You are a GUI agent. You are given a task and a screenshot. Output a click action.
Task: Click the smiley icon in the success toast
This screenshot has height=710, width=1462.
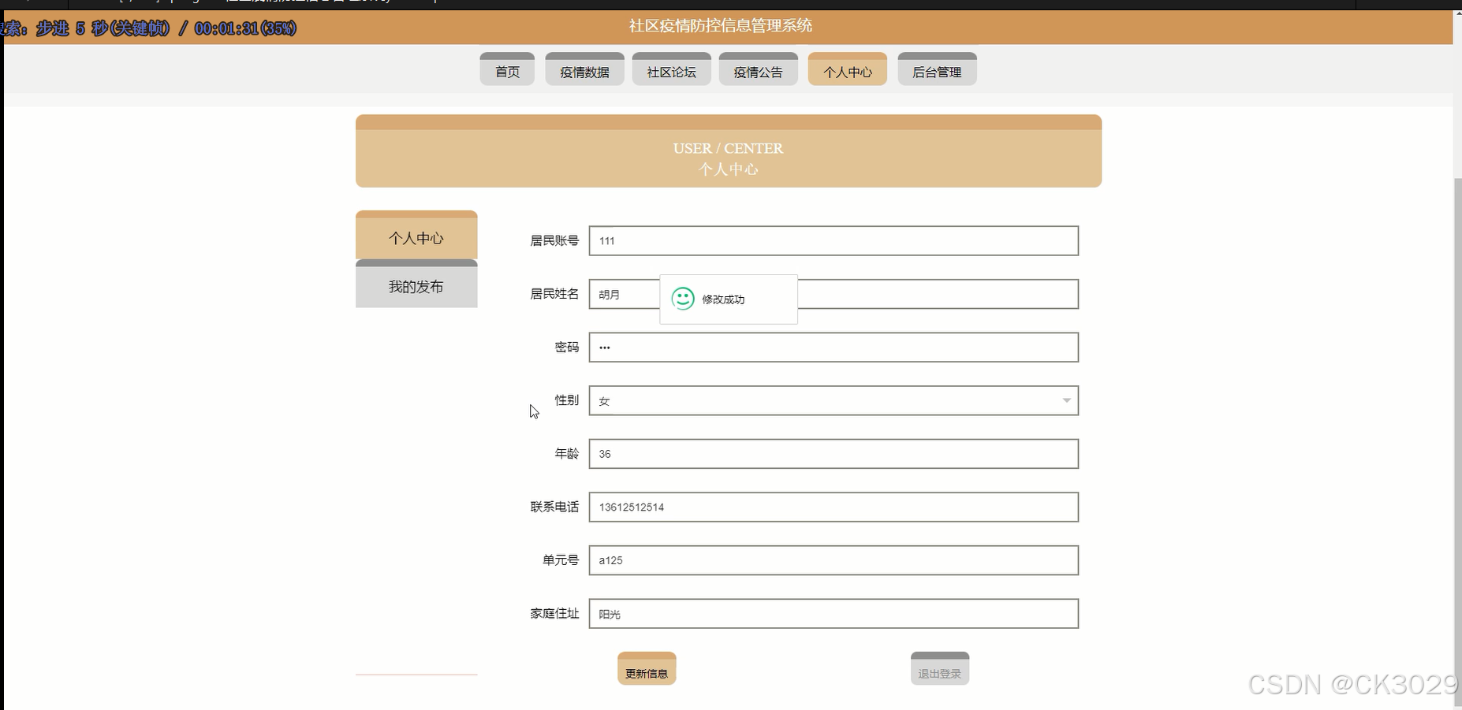click(681, 299)
